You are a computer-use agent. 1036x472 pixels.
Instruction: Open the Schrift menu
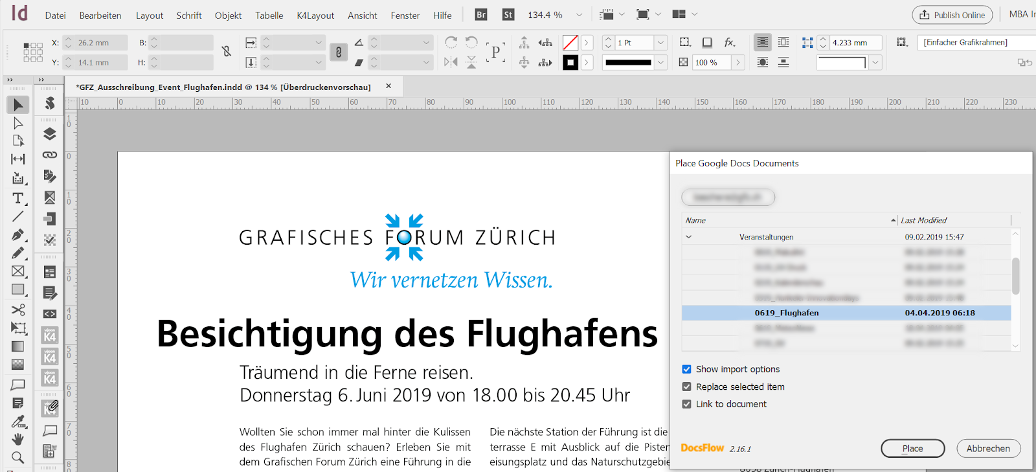(189, 16)
